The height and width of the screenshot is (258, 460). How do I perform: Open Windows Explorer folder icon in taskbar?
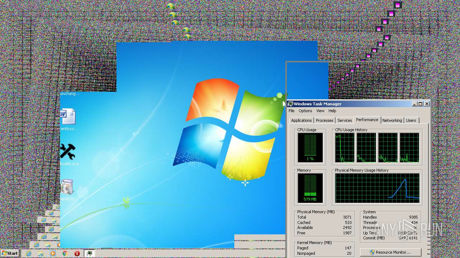pos(41,253)
